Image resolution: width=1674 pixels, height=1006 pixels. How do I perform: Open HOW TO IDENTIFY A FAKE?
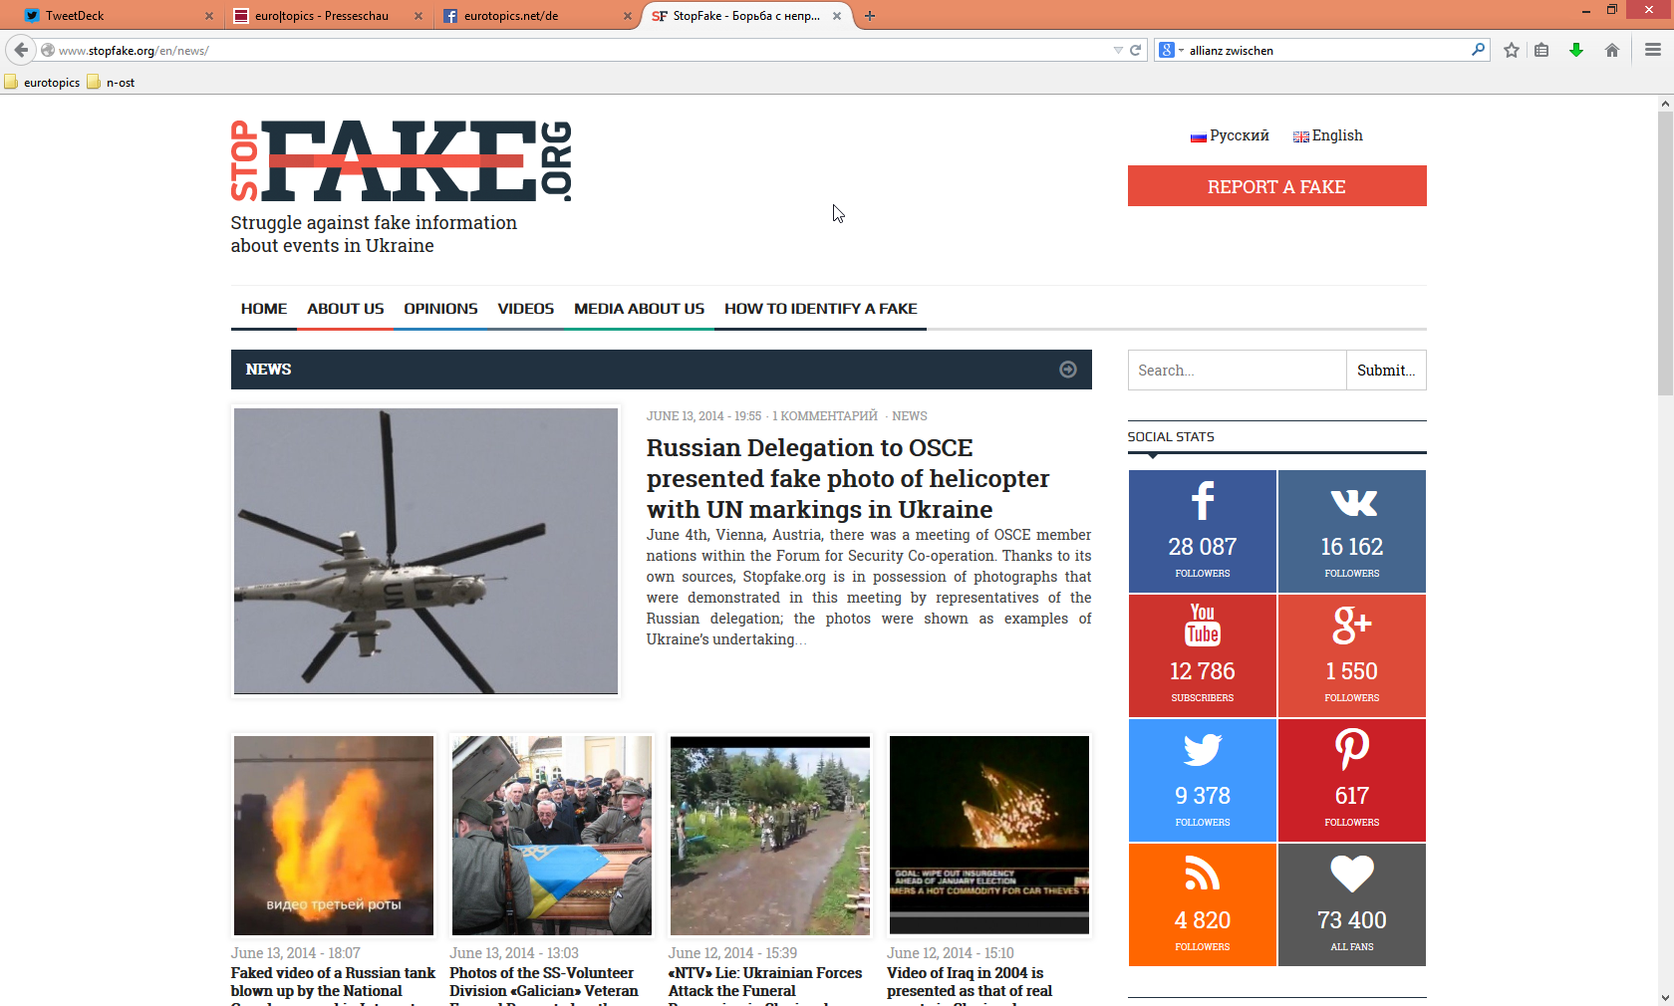(x=821, y=309)
